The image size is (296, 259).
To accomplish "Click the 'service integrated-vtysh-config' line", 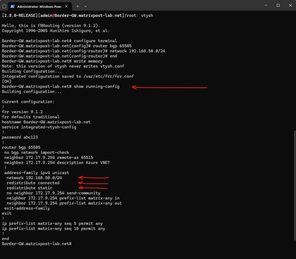I will [x=39, y=127].
